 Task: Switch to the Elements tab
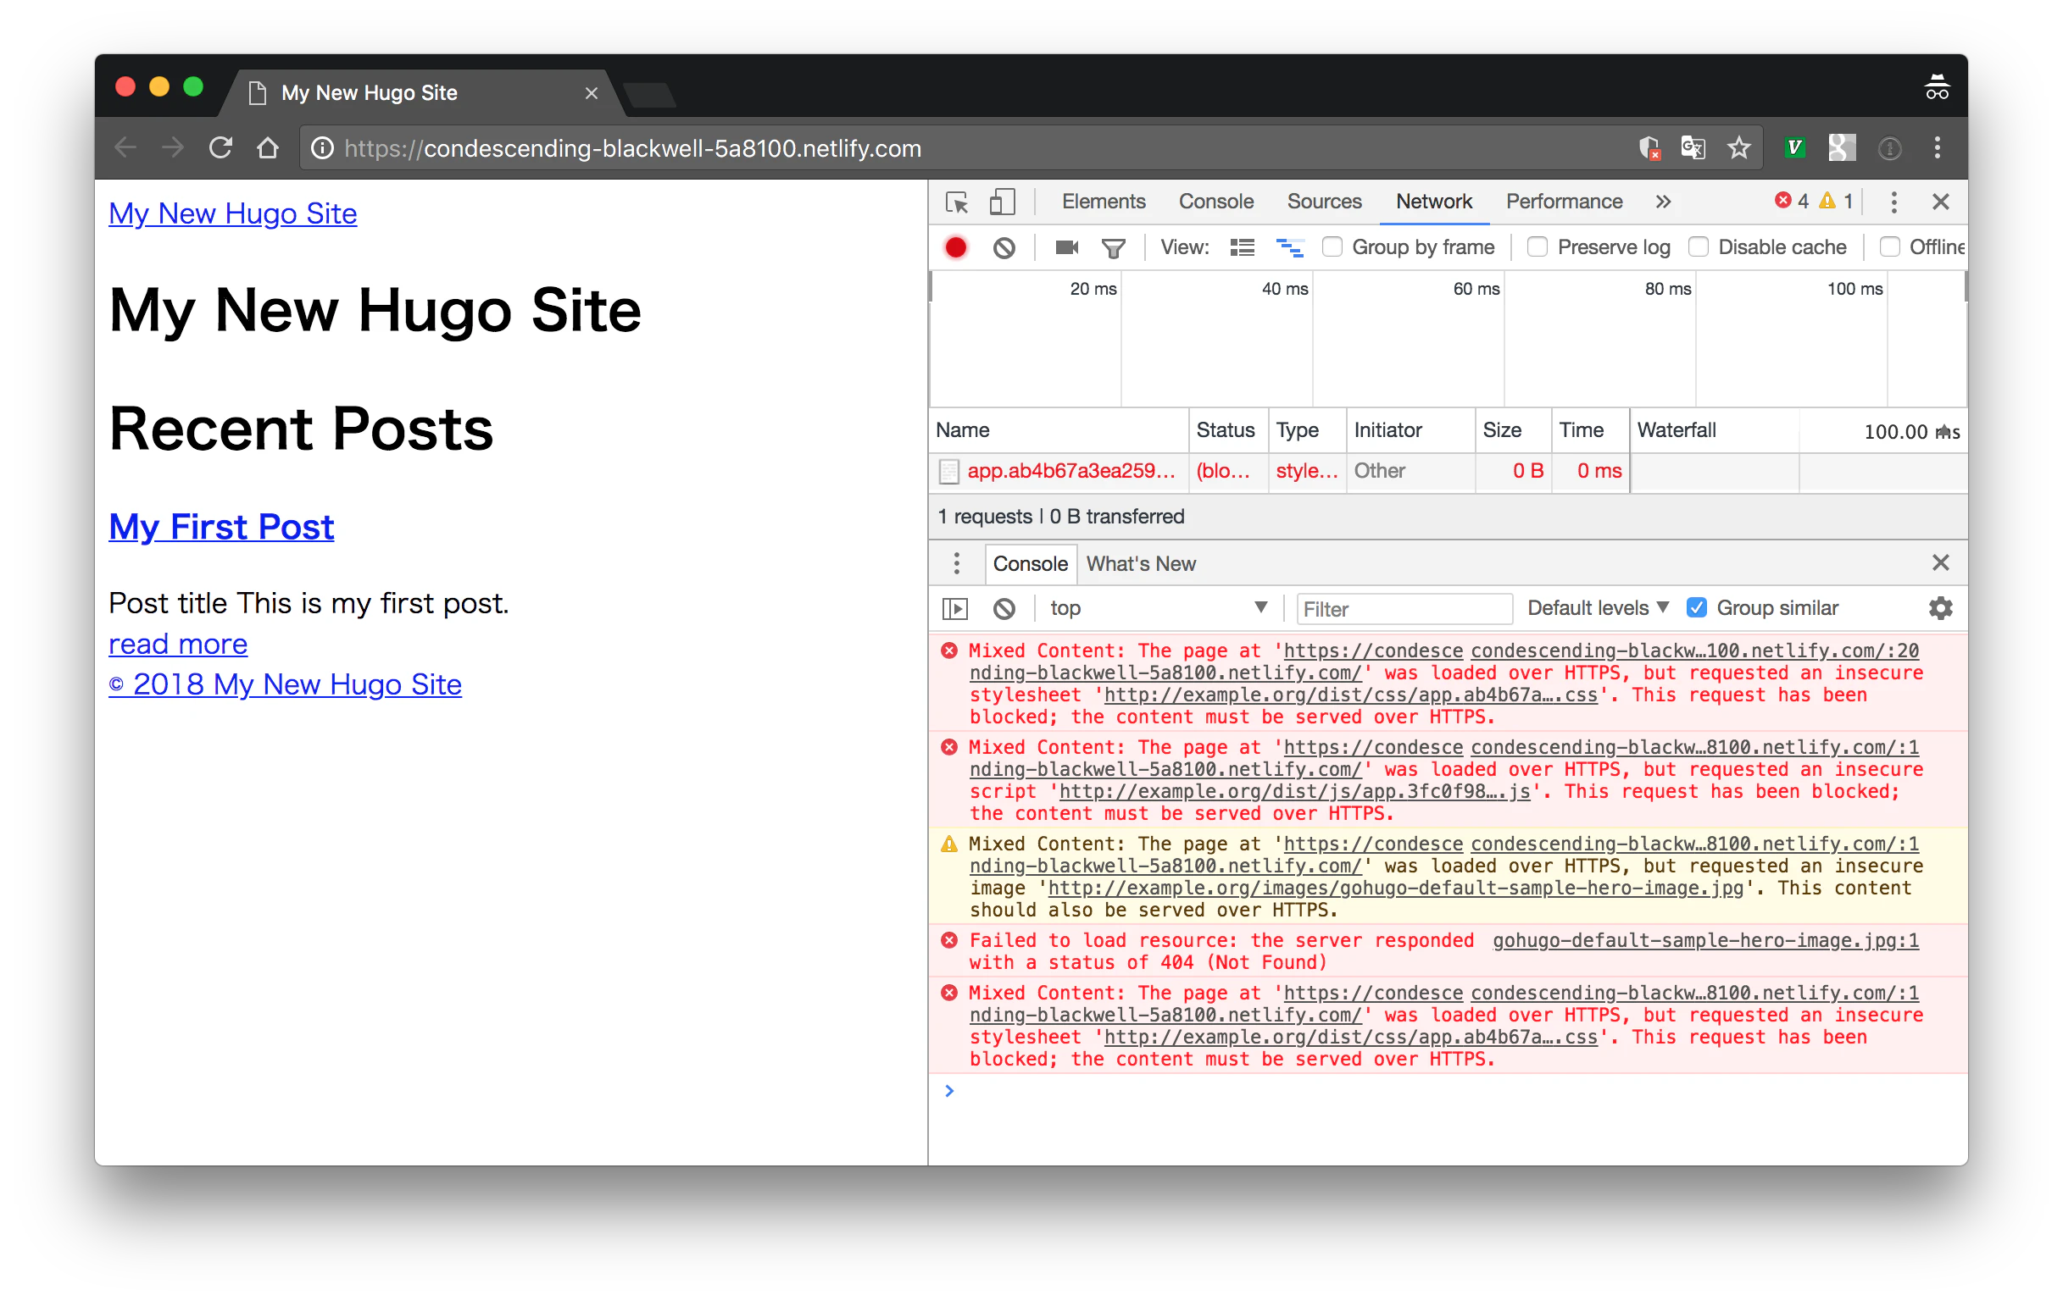(1104, 202)
